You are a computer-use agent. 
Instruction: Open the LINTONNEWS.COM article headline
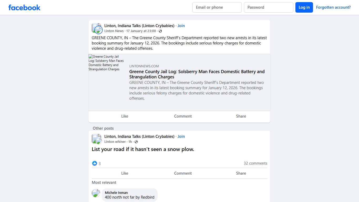[x=197, y=74]
